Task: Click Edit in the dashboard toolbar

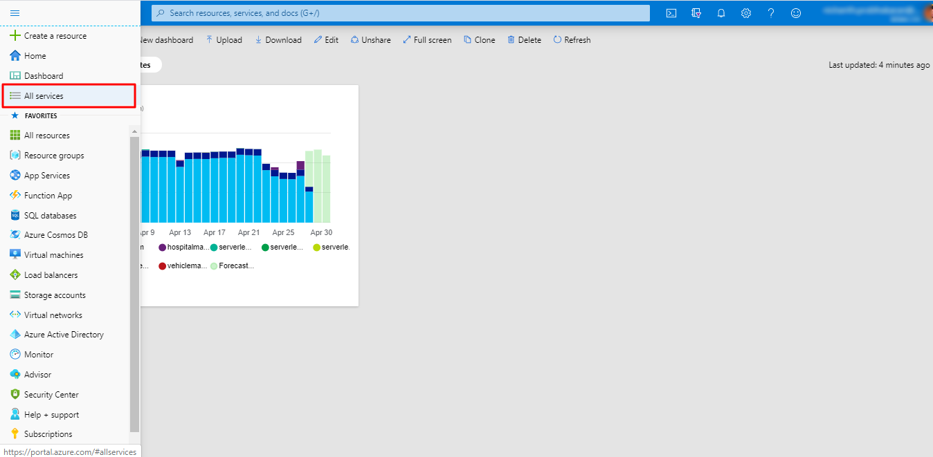Action: (326, 40)
